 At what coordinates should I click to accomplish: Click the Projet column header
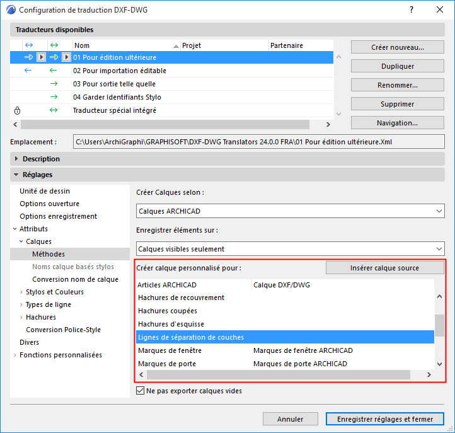224,45
